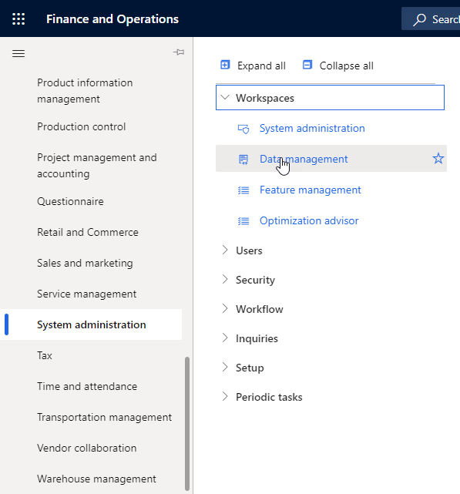Click the System administration workspace icon
The image size is (460, 494).
(x=243, y=129)
